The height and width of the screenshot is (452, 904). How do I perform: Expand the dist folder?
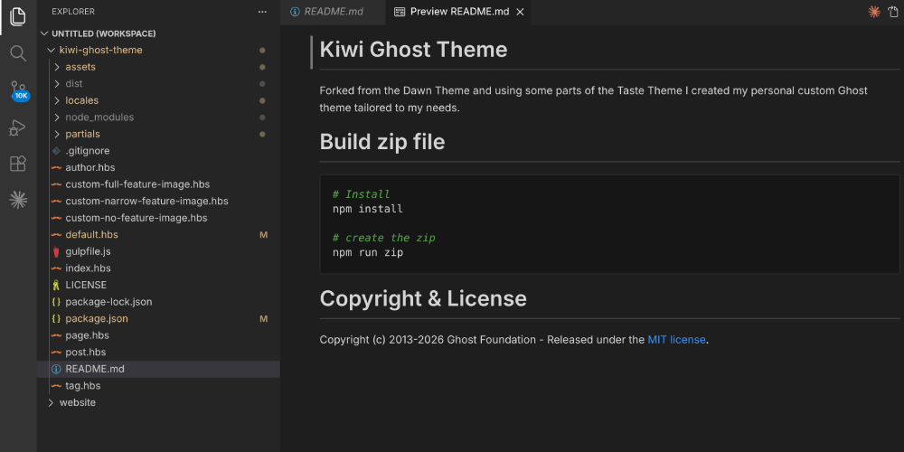[x=158, y=83]
